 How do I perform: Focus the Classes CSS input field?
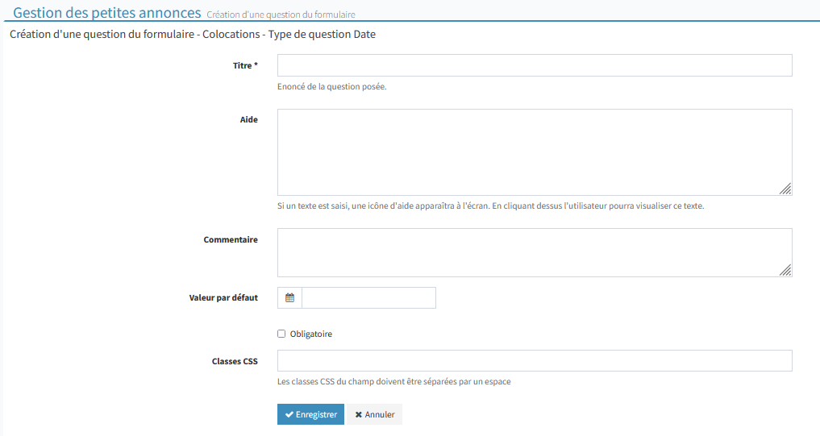click(x=535, y=361)
